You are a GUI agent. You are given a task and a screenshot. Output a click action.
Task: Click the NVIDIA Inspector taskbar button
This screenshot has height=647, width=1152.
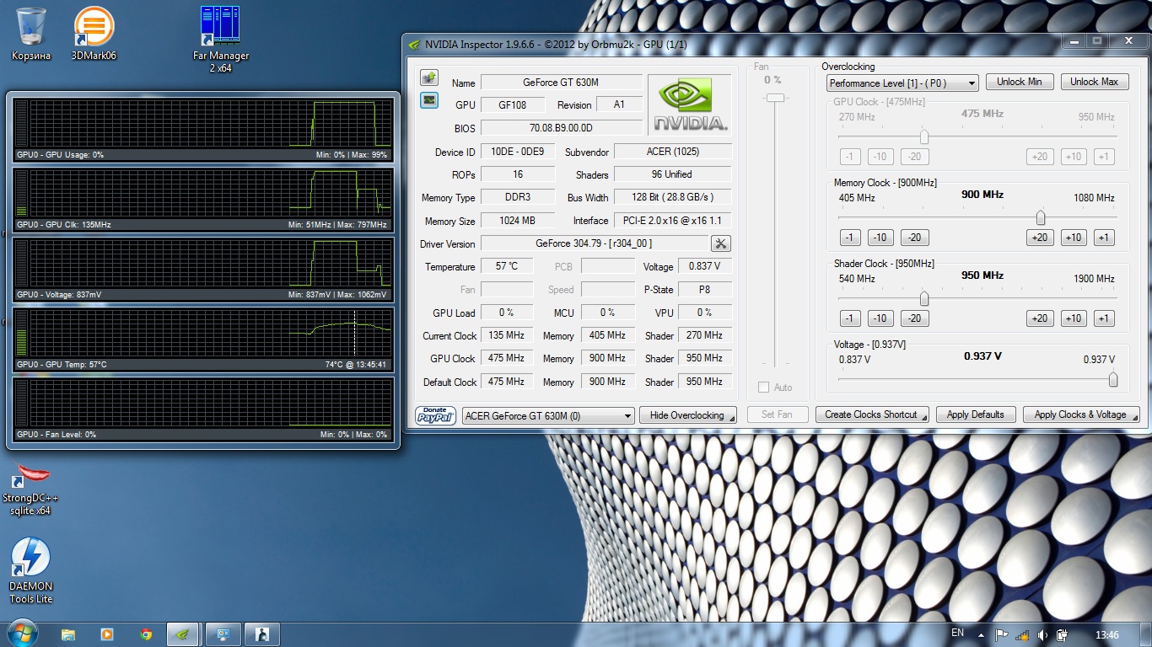(x=183, y=634)
